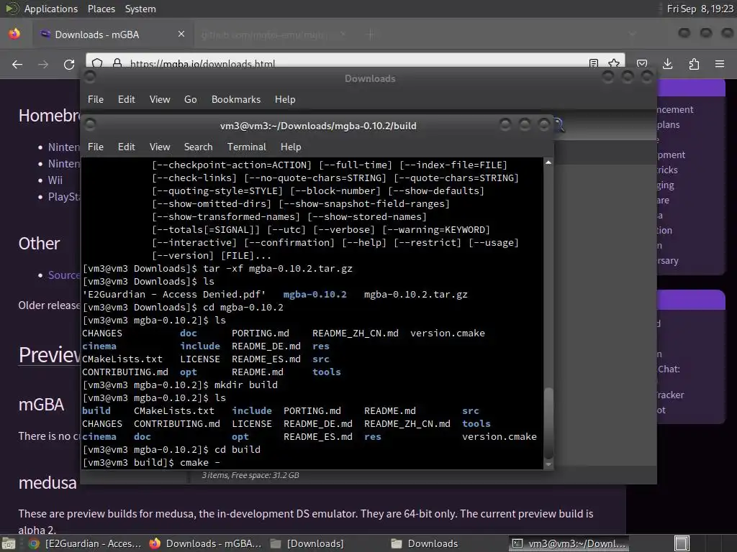Open the terminal's Search menu
The image size is (737, 552).
(x=199, y=147)
